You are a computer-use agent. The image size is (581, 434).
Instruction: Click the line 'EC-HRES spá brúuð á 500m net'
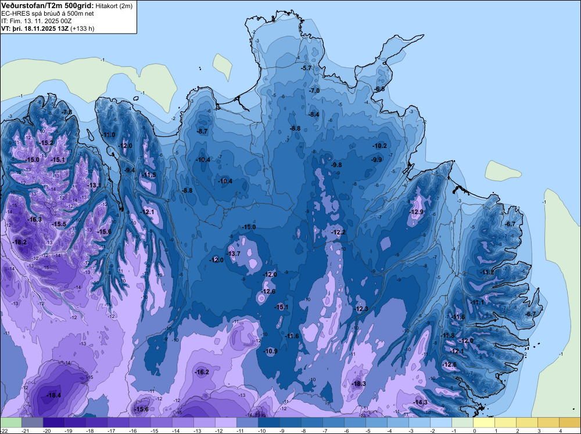point(48,13)
